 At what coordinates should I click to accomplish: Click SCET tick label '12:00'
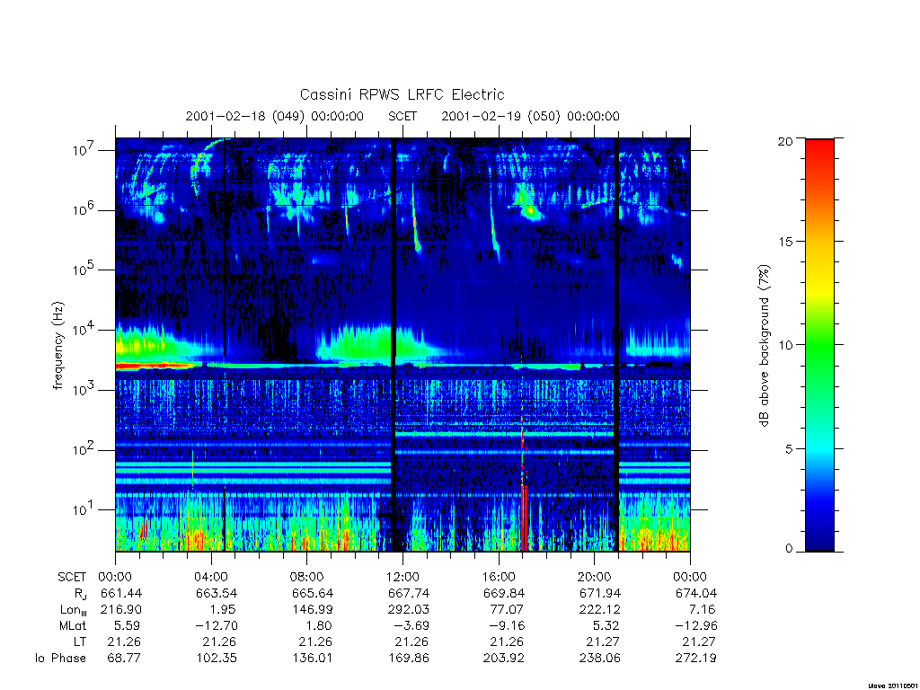point(403,577)
